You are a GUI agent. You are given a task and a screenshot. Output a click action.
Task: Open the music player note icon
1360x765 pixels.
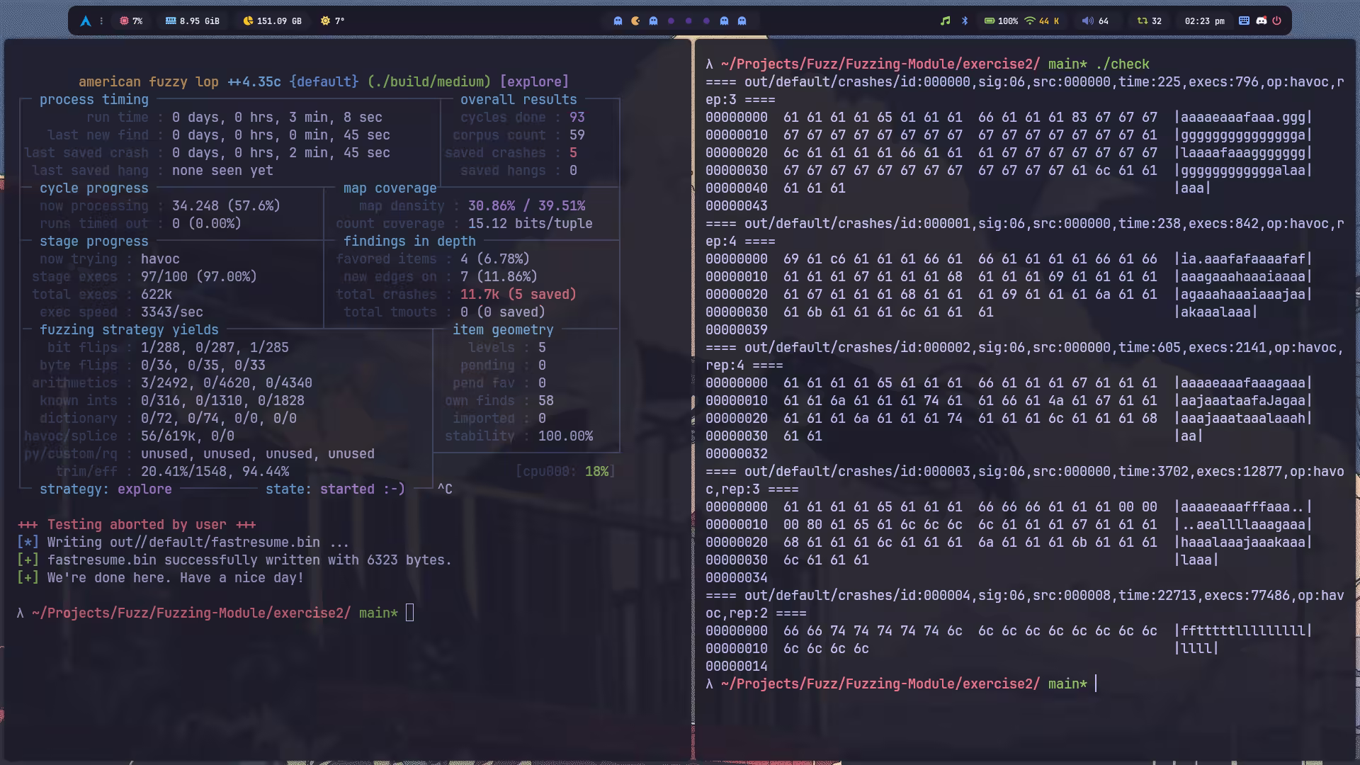pyautogui.click(x=945, y=21)
